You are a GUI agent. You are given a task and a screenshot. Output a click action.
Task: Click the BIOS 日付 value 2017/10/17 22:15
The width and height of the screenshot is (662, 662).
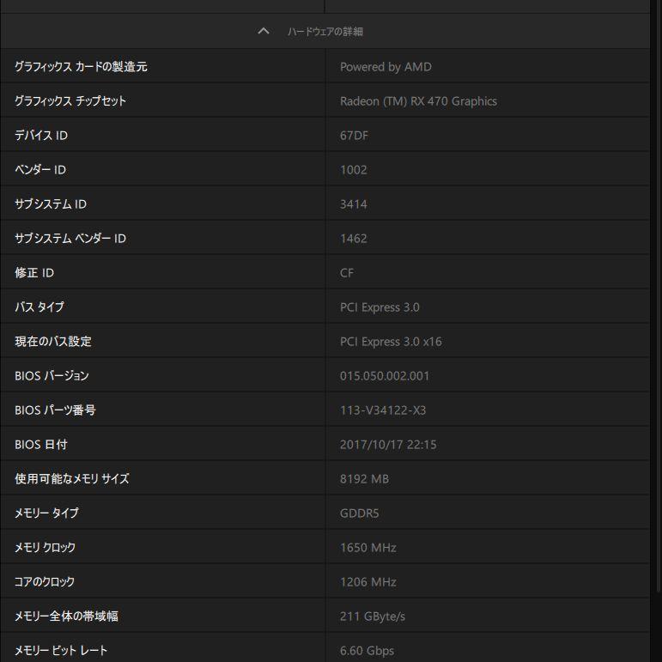pos(388,445)
